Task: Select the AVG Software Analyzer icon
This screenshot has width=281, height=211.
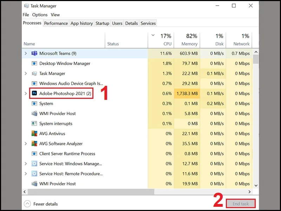Action: (x=34, y=143)
